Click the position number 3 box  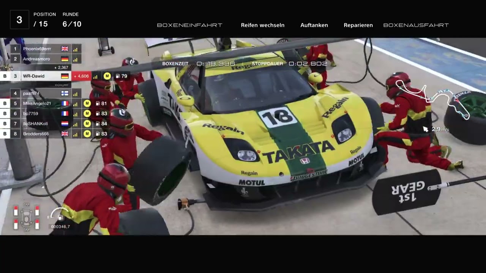19,20
